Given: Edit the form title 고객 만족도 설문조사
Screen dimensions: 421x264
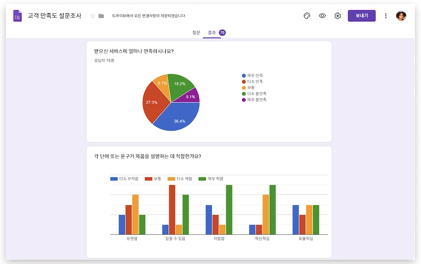Looking at the screenshot, I should point(54,16).
